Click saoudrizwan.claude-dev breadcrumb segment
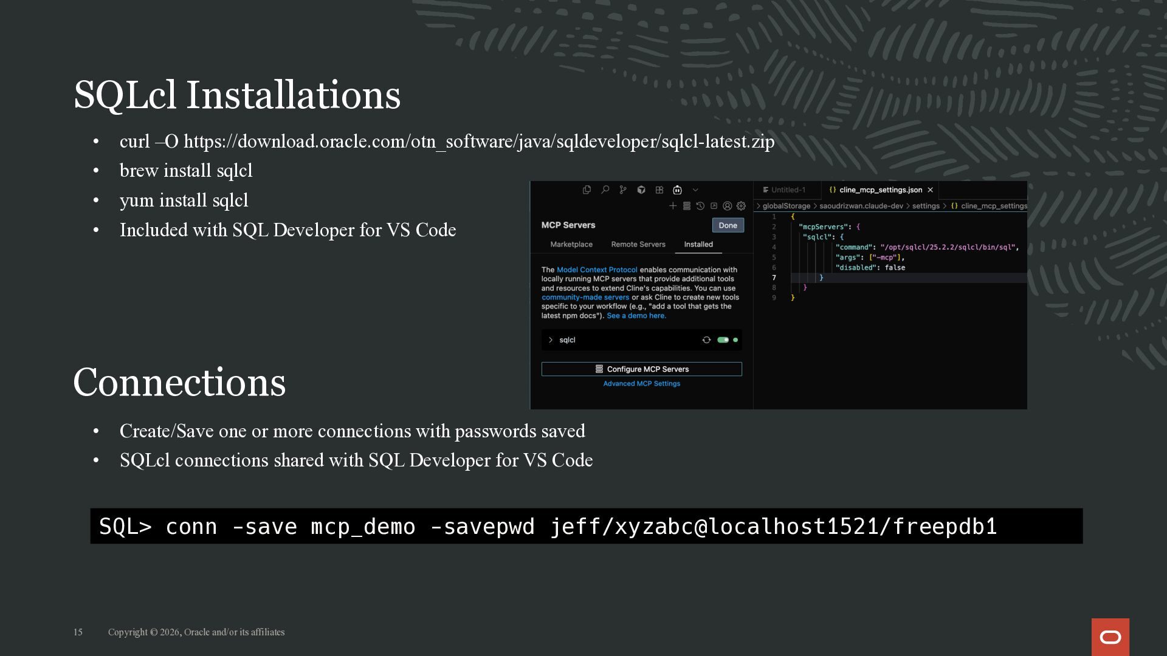 tap(861, 206)
